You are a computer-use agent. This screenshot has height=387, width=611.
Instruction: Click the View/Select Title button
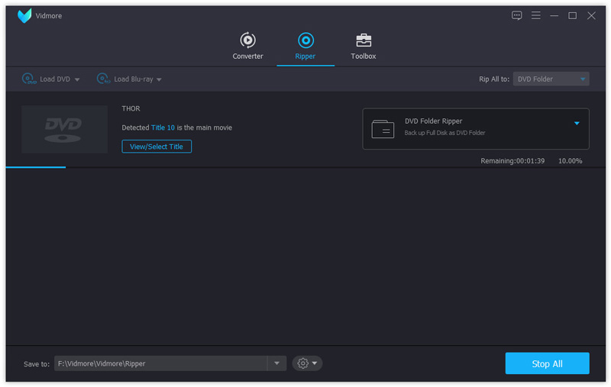click(157, 146)
